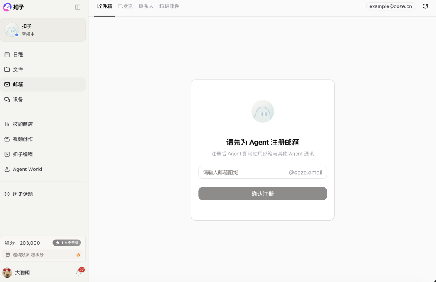436x282 pixels.
Task: Switch to the 联系人 tab
Action: [146, 6]
